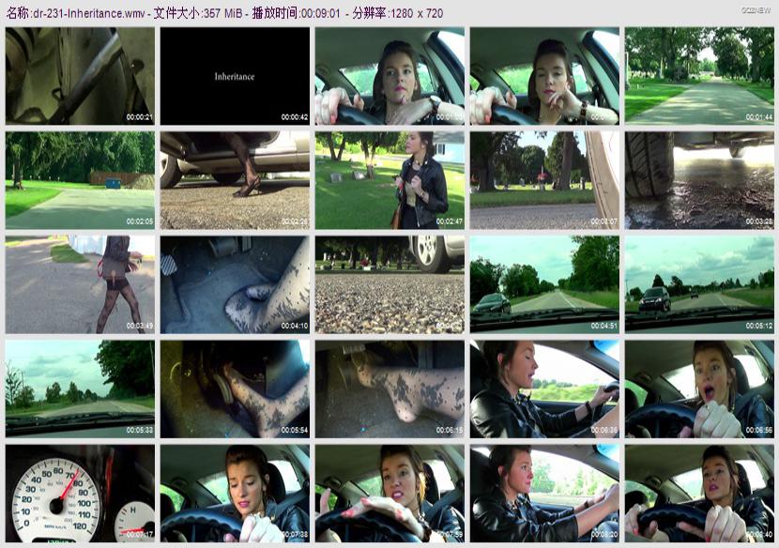Click the driveway thumbnail at 00:02:05

pos(80,180)
